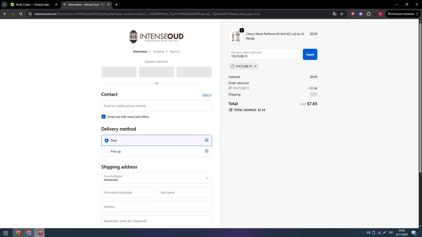Reload the checkout page
422x237 pixels.
click(x=21, y=14)
